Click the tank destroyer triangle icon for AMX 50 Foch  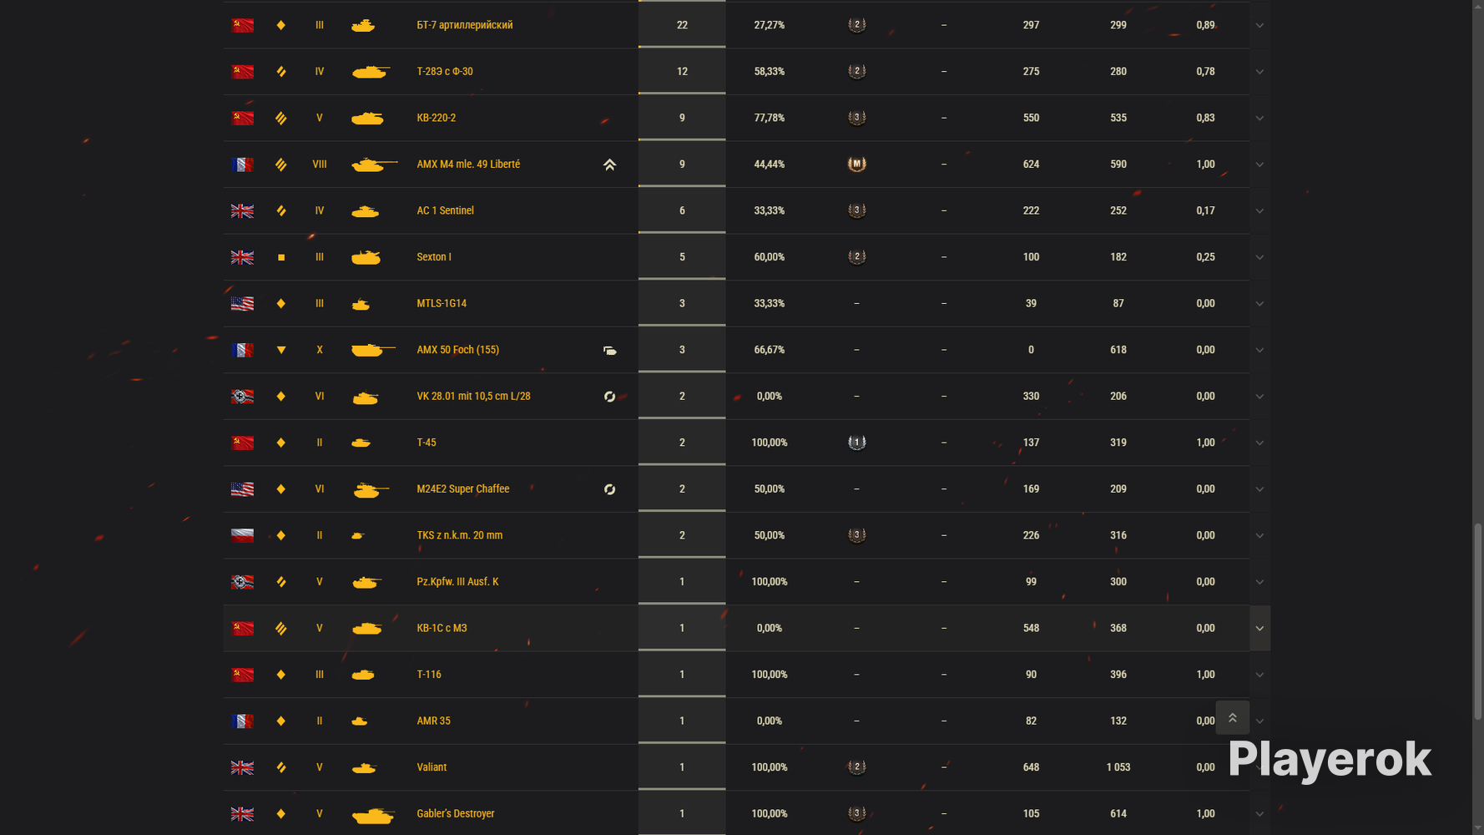281,350
